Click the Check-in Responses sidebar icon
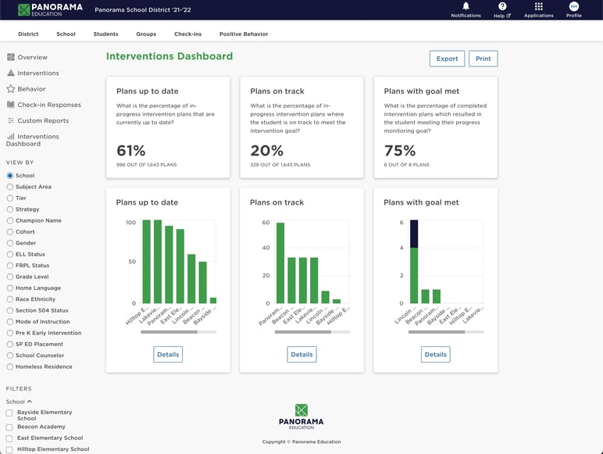The image size is (603, 454). pyautogui.click(x=11, y=104)
